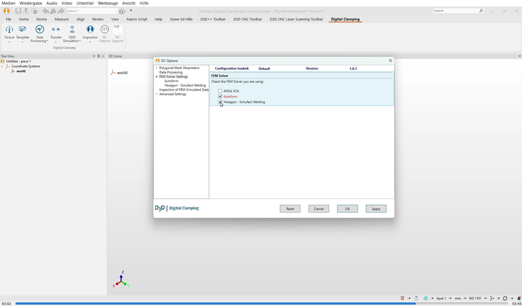Viewport: 522px width, 306px height.
Task: Switch to the Align ribbon tab
Action: point(80,19)
